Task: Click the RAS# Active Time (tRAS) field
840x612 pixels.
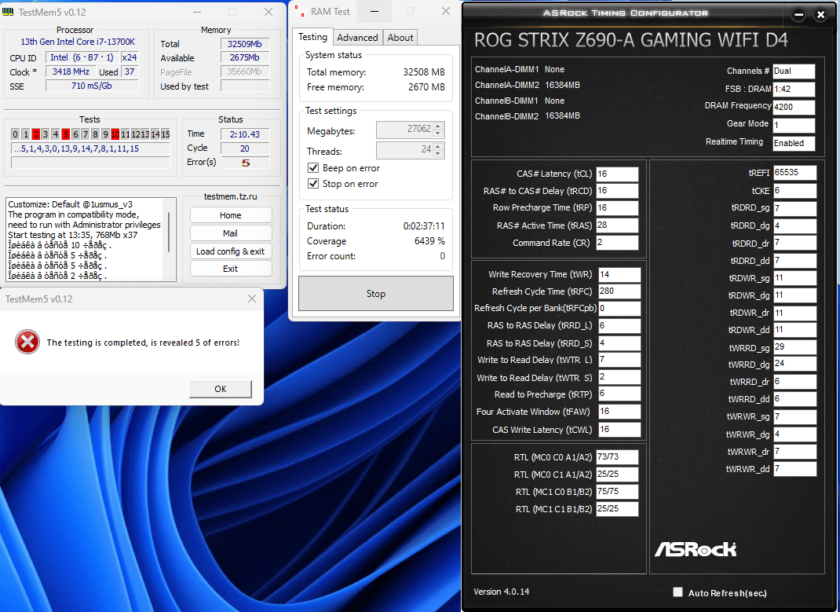Action: pos(617,225)
